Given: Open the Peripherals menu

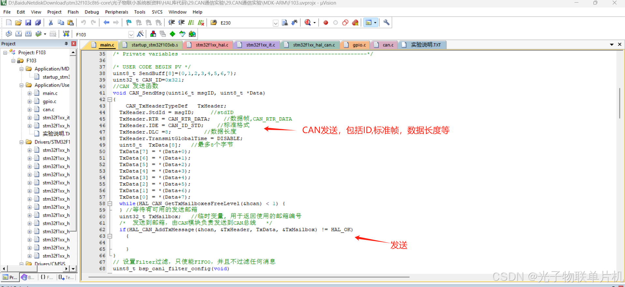Looking at the screenshot, I should (x=117, y=12).
